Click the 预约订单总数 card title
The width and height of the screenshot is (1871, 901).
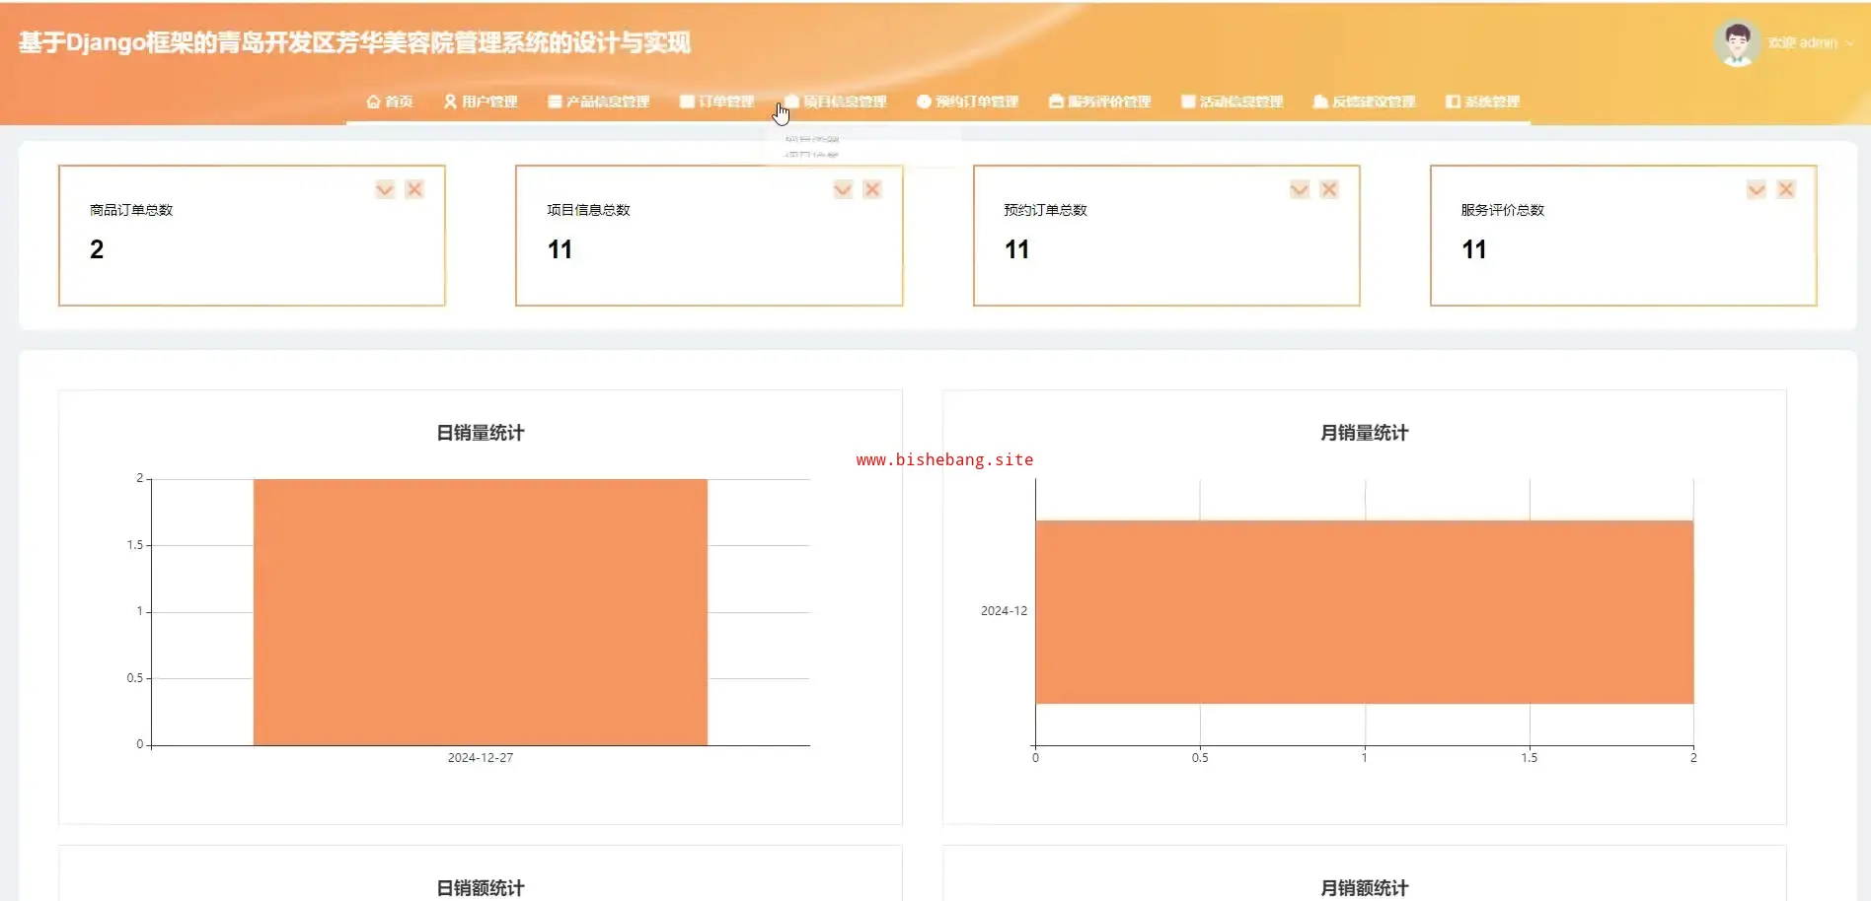point(1046,210)
